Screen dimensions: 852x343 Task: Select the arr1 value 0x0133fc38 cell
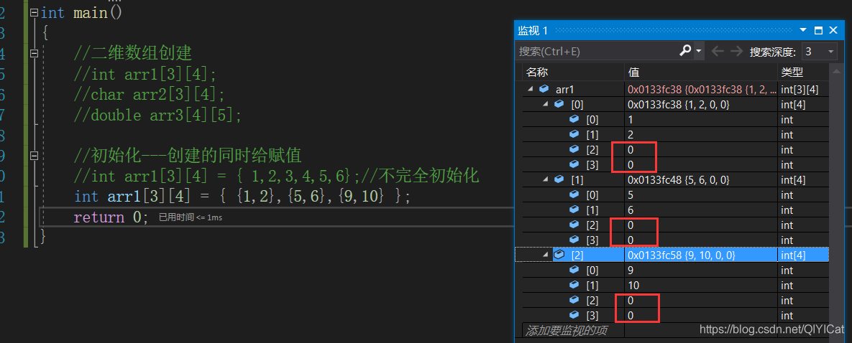[x=701, y=90]
